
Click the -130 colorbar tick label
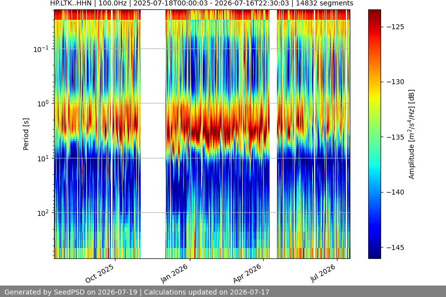pyautogui.click(x=395, y=82)
